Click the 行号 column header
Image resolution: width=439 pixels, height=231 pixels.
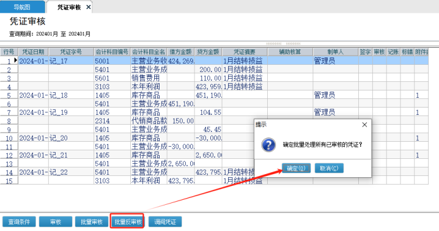pyautogui.click(x=9, y=52)
